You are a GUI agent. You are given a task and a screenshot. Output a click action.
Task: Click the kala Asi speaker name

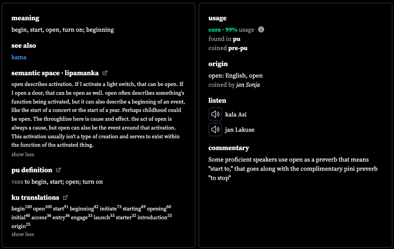(236, 114)
